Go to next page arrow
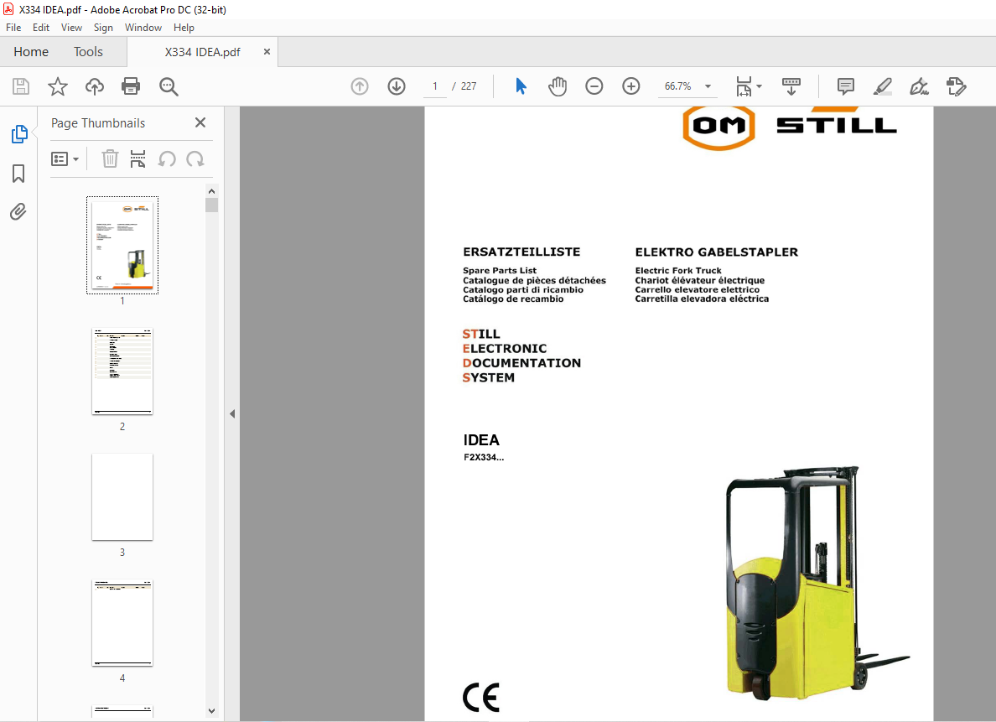 pos(397,86)
